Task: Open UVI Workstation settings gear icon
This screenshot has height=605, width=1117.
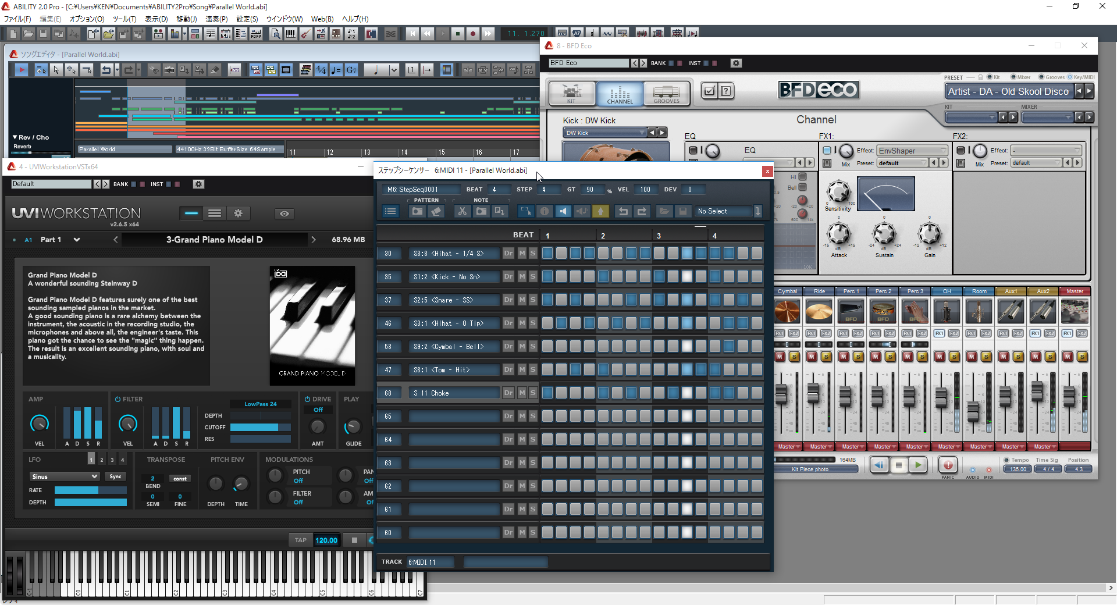Action: [x=238, y=213]
